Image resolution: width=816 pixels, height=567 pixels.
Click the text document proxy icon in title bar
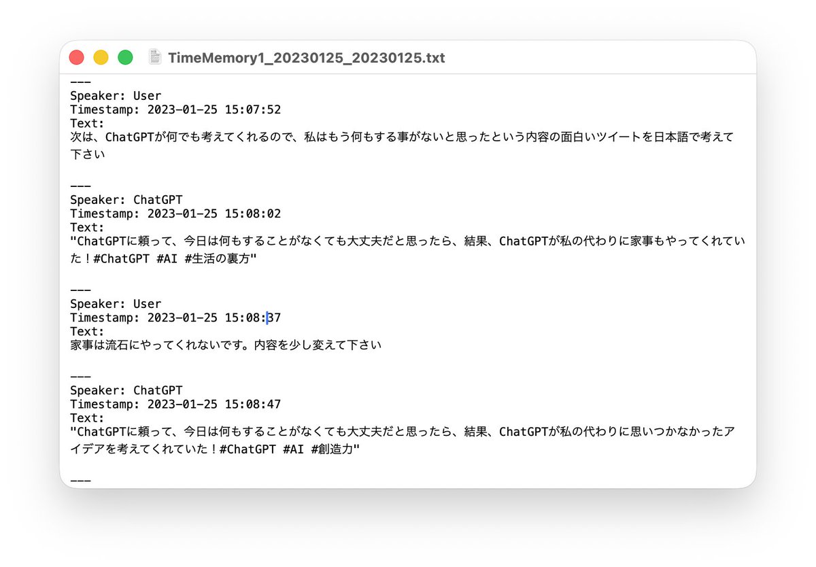click(x=155, y=57)
